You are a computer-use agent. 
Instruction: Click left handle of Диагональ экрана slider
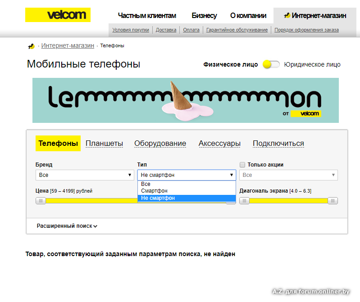click(x=244, y=201)
